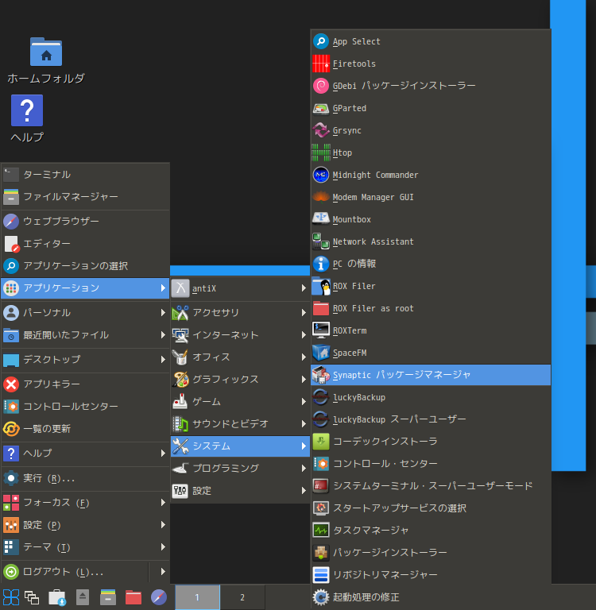Expand the antiX submenu arrow
This screenshot has height=610, width=596.
coord(304,288)
